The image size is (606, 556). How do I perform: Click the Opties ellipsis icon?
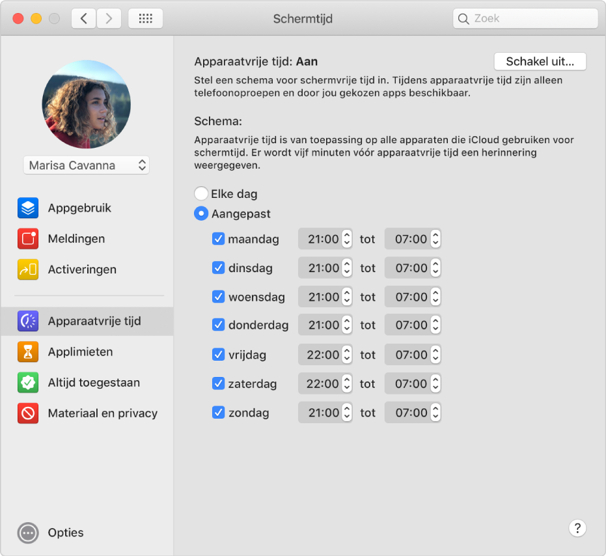(28, 533)
